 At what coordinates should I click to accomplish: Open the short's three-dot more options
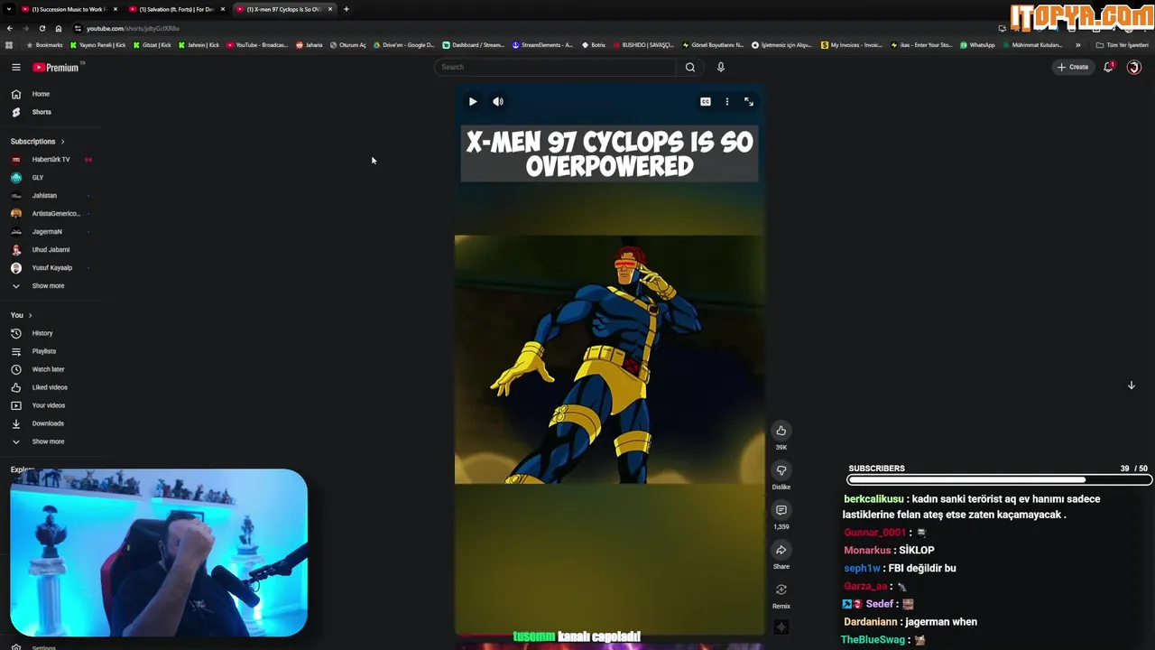pos(727,101)
